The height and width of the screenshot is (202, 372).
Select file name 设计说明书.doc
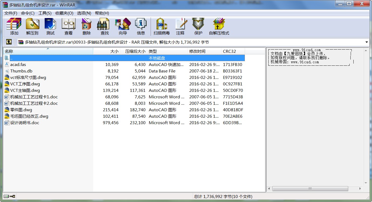tap(25, 123)
